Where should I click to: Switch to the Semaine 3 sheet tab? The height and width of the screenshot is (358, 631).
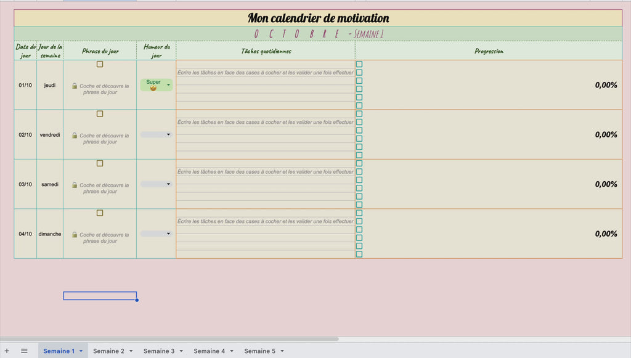click(159, 351)
